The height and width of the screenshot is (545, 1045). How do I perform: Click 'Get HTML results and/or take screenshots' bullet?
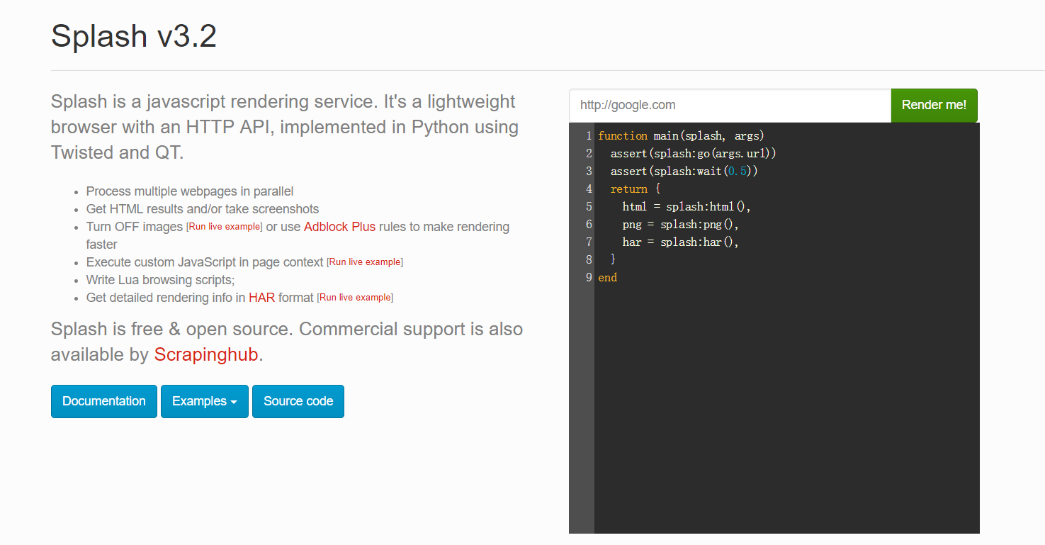[x=203, y=209]
